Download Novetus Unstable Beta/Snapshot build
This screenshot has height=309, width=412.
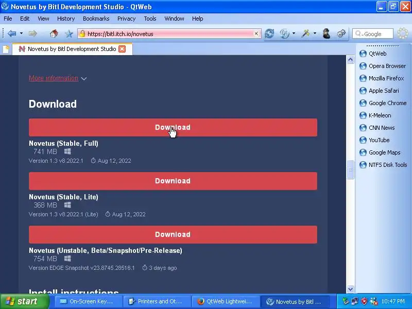[x=173, y=235]
